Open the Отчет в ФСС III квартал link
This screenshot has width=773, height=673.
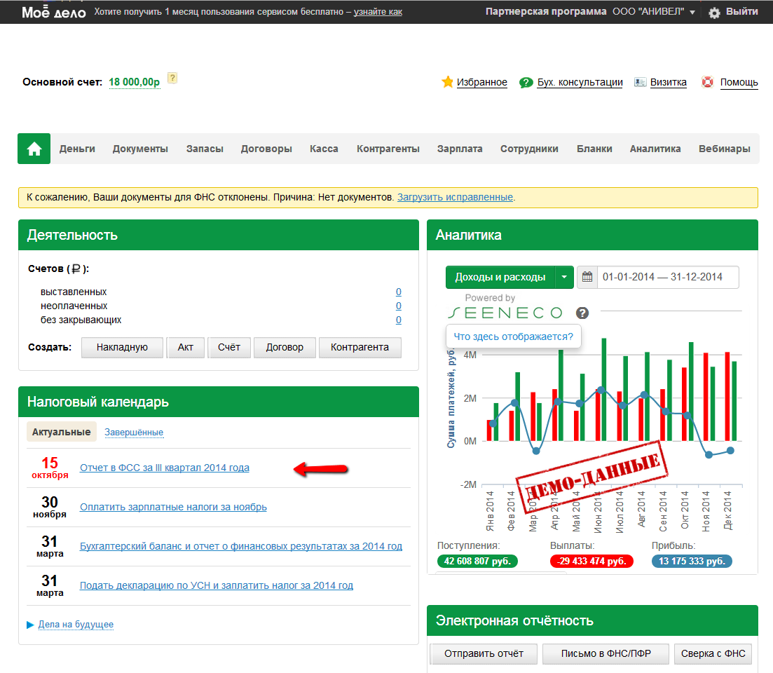pos(165,468)
